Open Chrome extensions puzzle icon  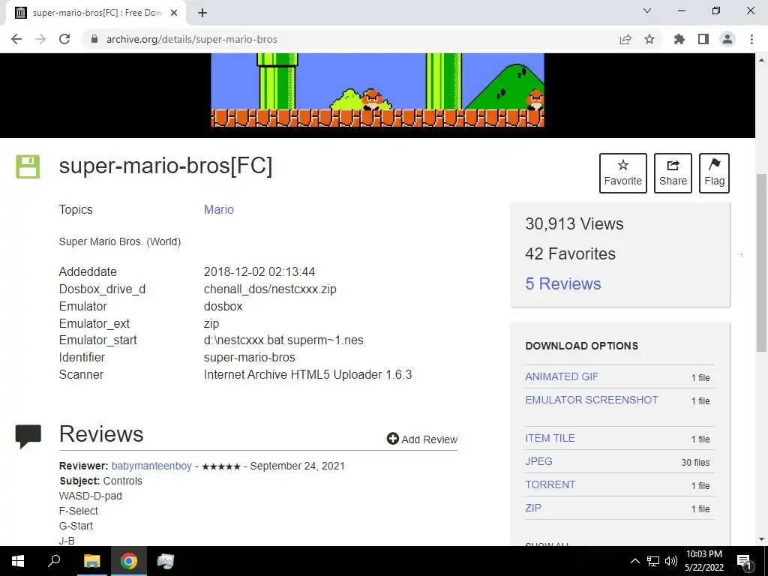(x=679, y=39)
